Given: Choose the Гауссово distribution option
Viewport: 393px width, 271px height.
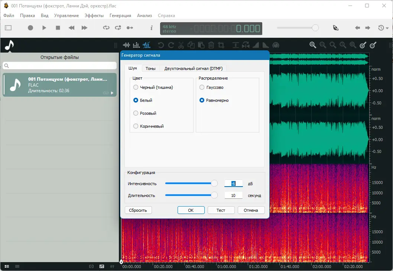Looking at the screenshot, I should pos(202,87).
